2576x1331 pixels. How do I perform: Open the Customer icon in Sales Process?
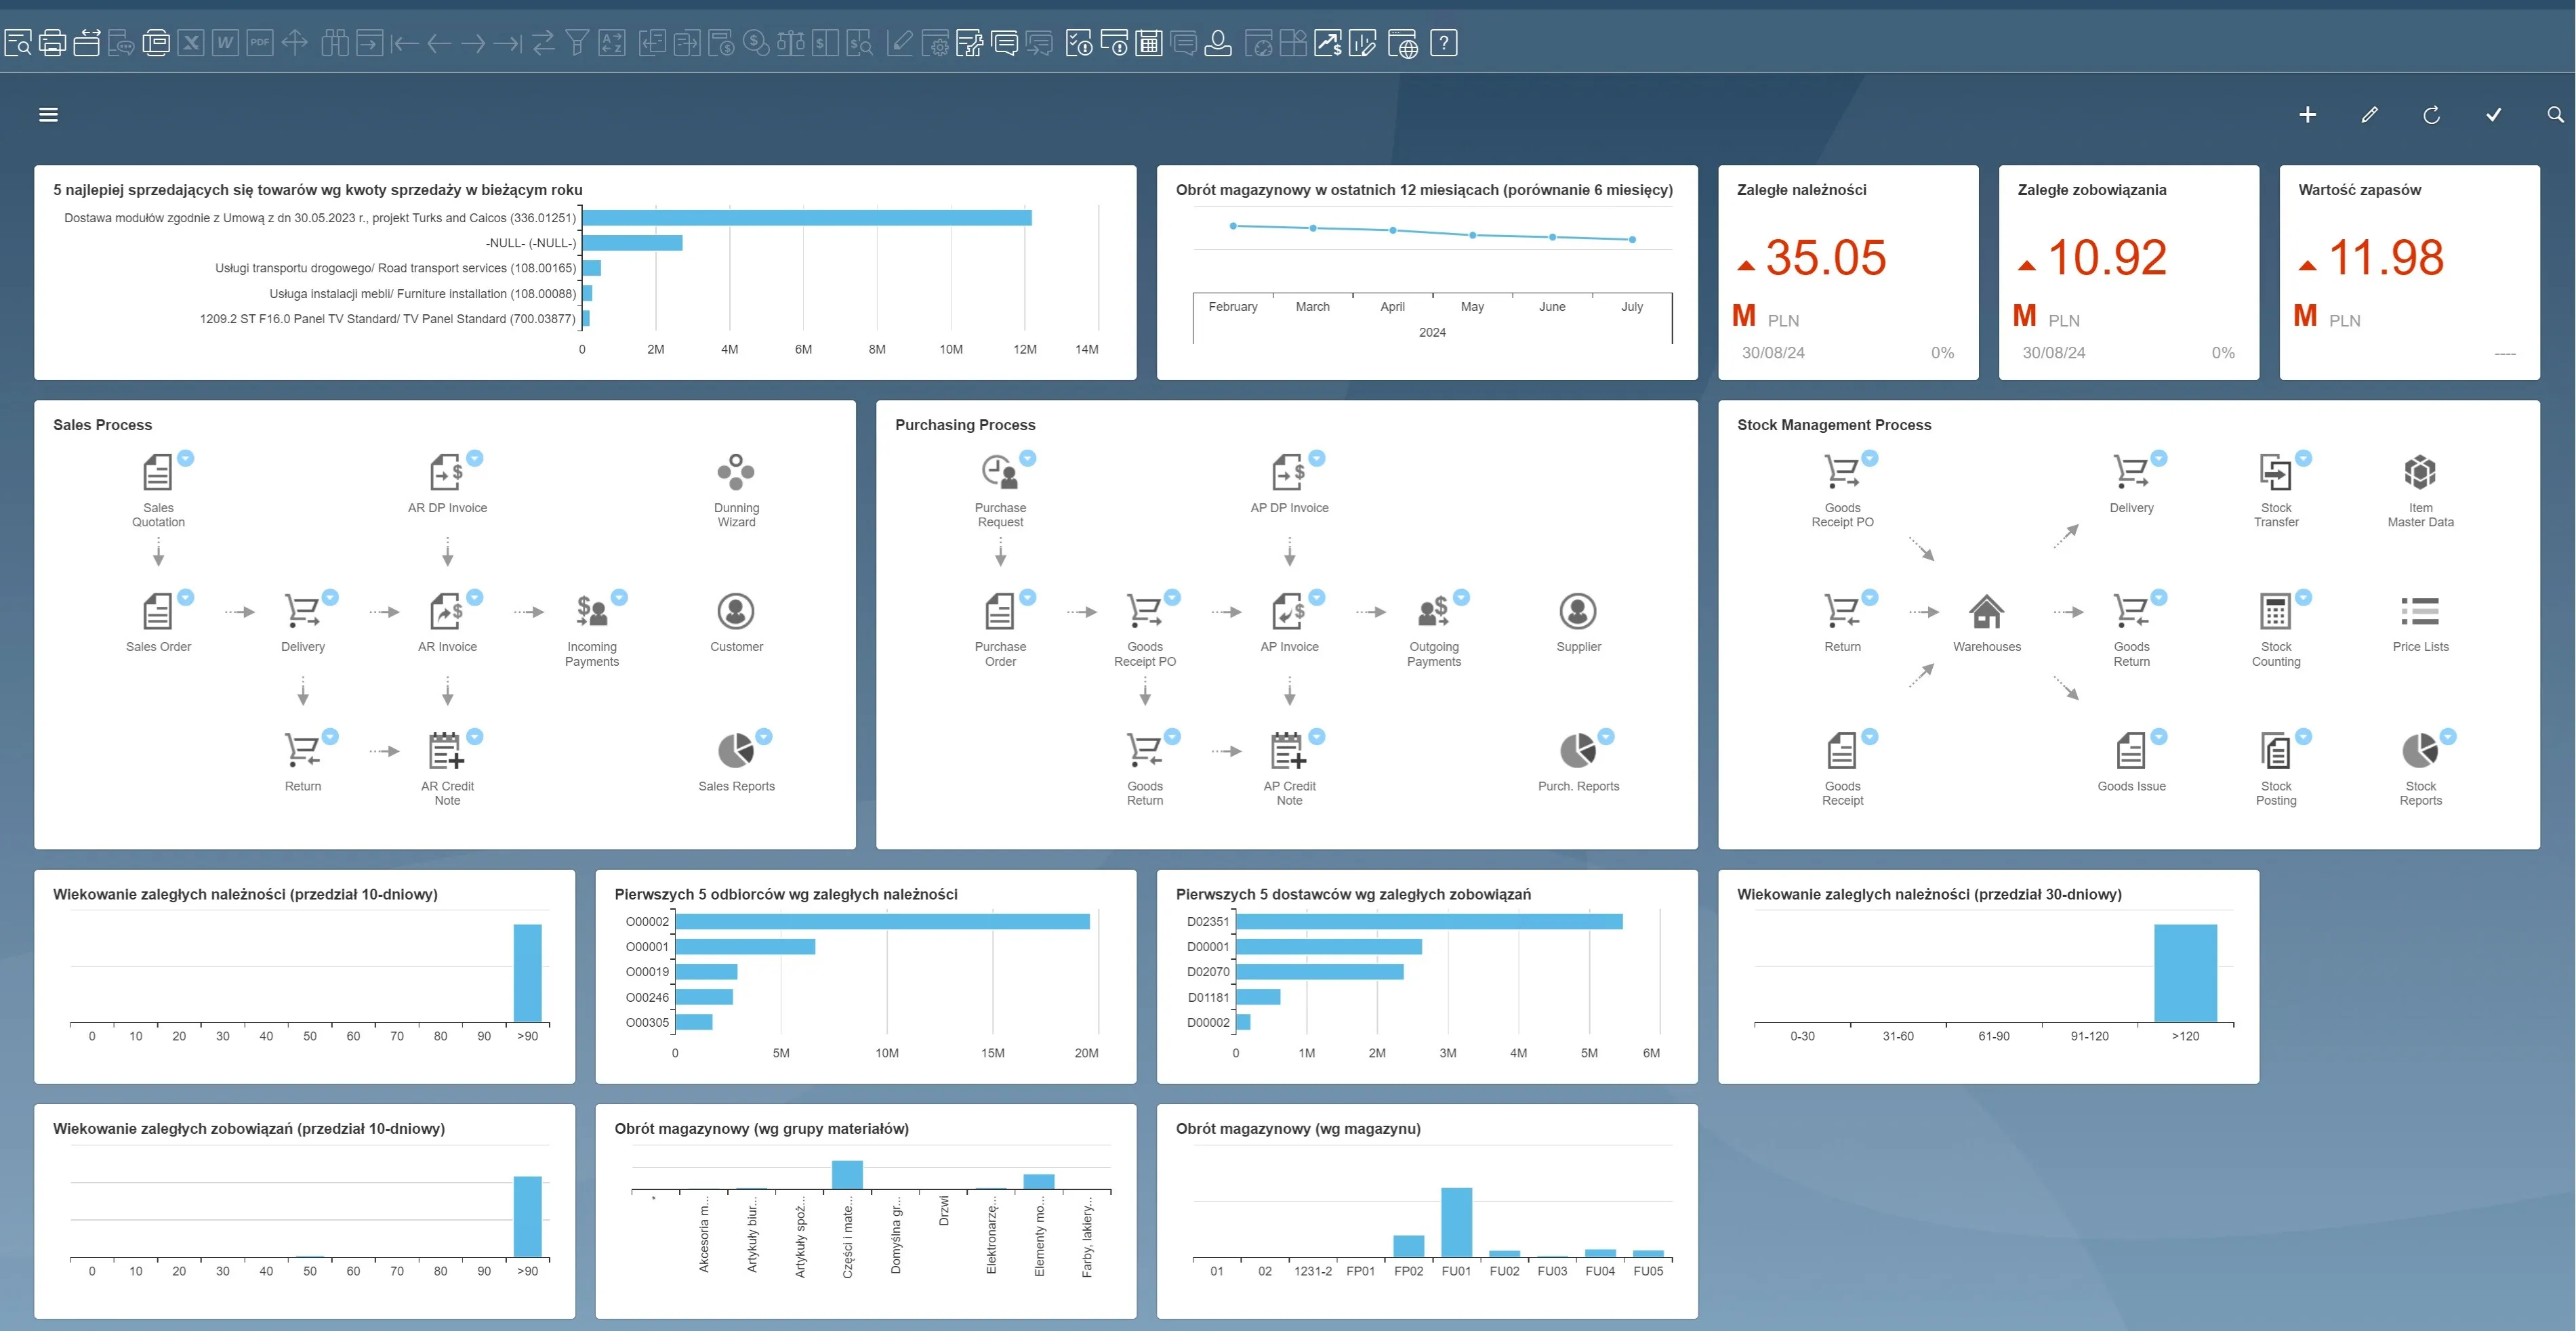click(736, 610)
